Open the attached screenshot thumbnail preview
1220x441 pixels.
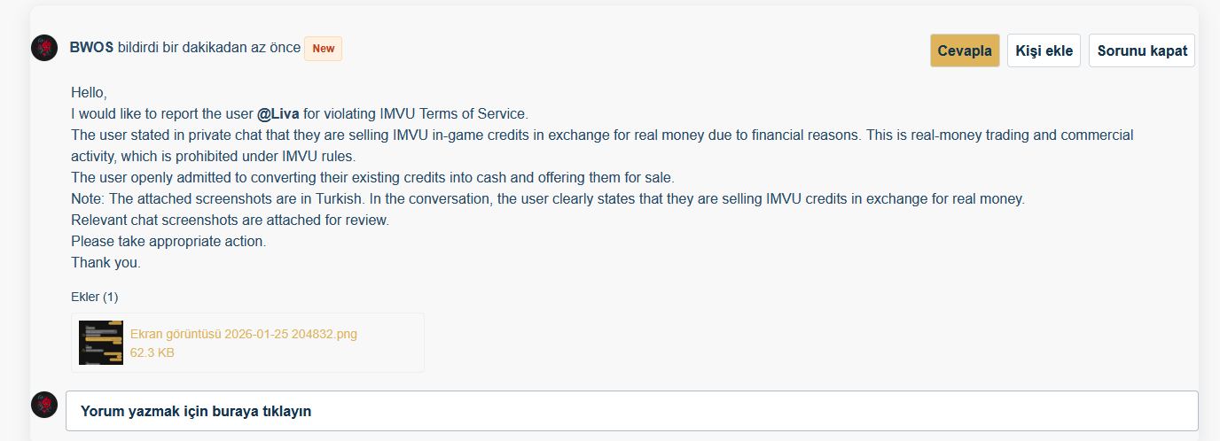tap(101, 343)
